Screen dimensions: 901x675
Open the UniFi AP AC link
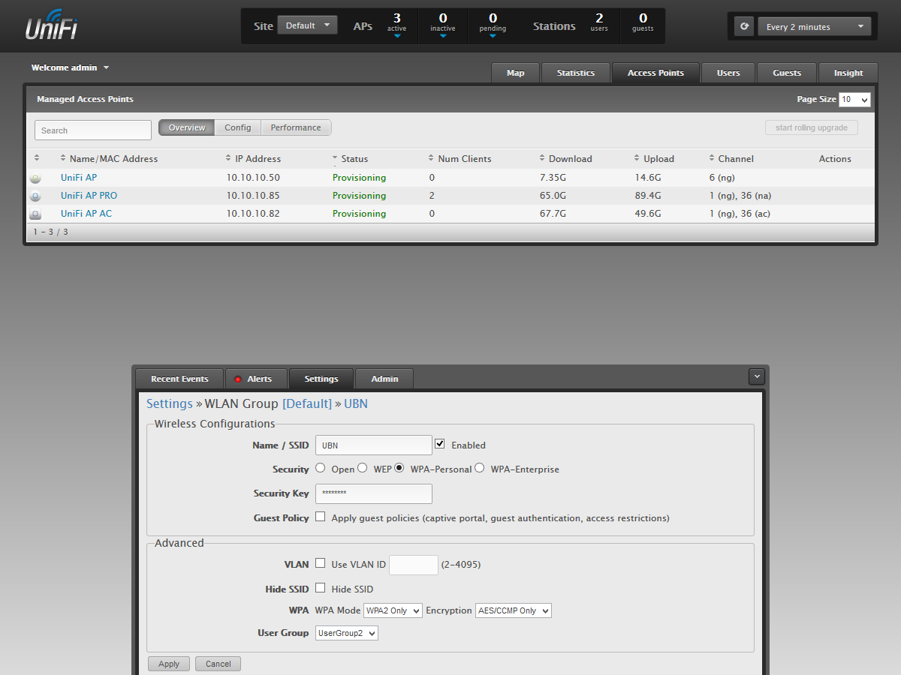click(86, 214)
